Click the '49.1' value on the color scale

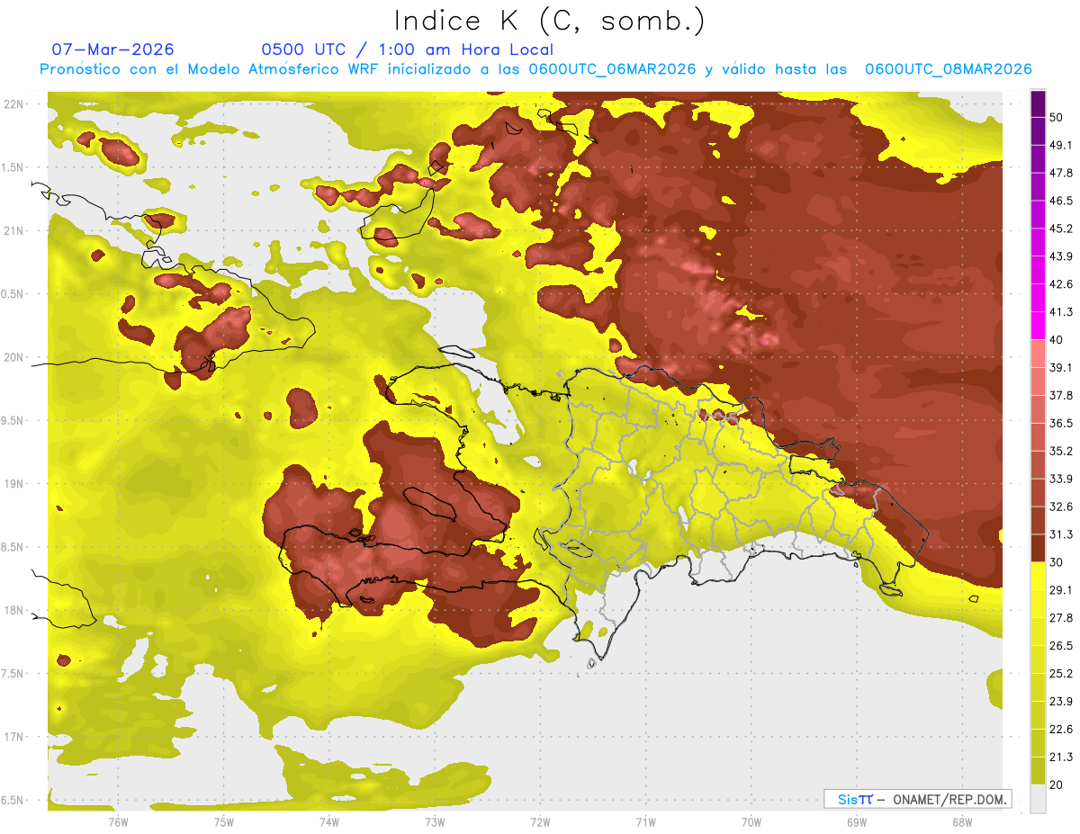pos(1061,145)
